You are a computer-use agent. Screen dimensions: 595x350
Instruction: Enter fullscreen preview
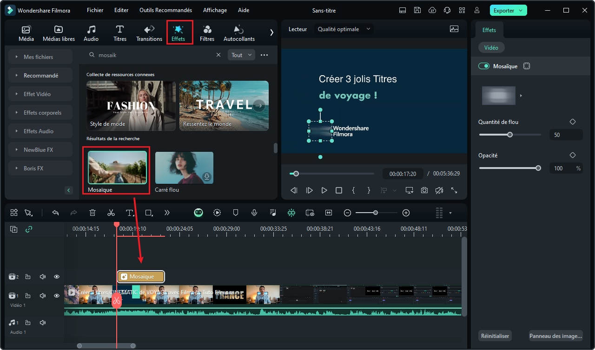pos(454,190)
